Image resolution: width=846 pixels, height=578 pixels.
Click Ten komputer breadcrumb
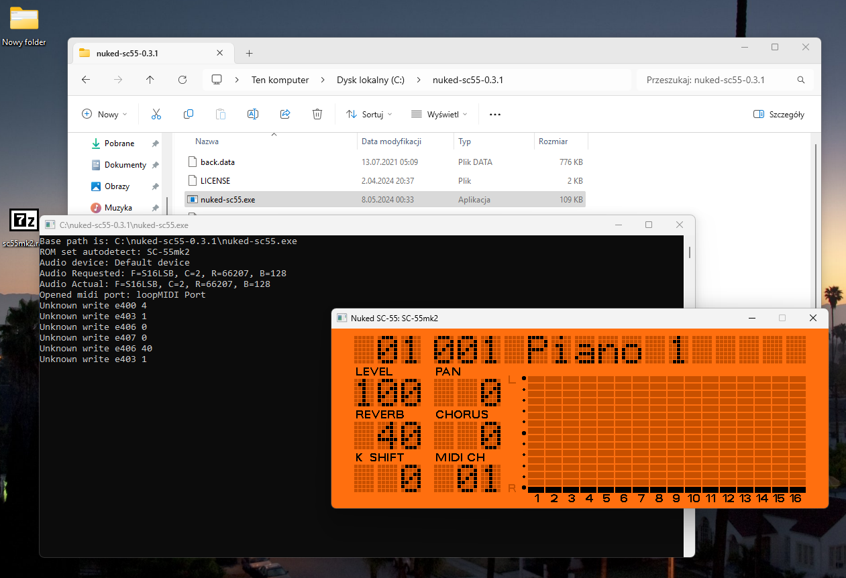[x=280, y=80]
